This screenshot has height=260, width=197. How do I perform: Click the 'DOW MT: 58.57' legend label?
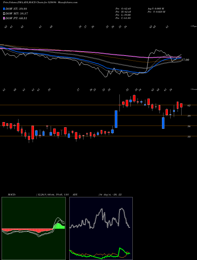click(17, 14)
